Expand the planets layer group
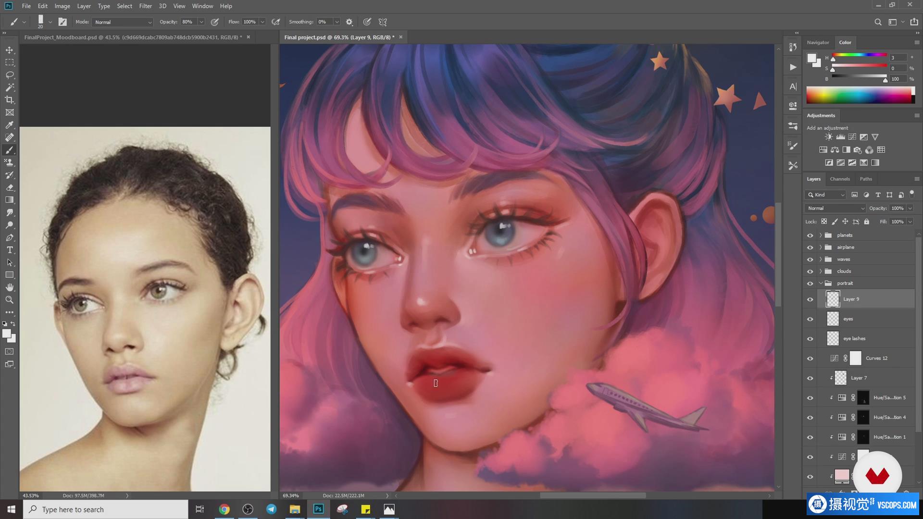 tap(821, 235)
